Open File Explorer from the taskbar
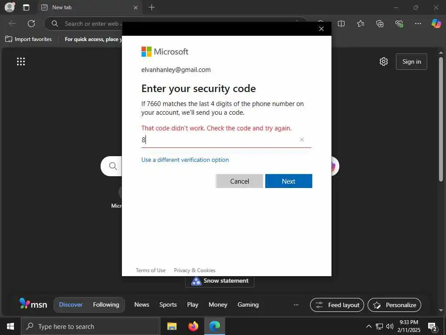This screenshot has height=335, width=446. (x=172, y=326)
